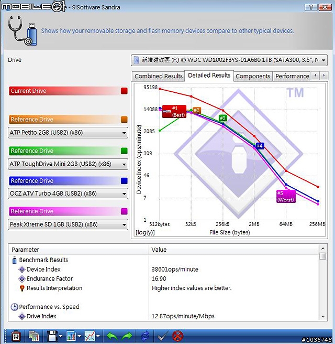
Task: Click the 'Higher index values are better.' text
Action: pyautogui.click(x=192, y=288)
